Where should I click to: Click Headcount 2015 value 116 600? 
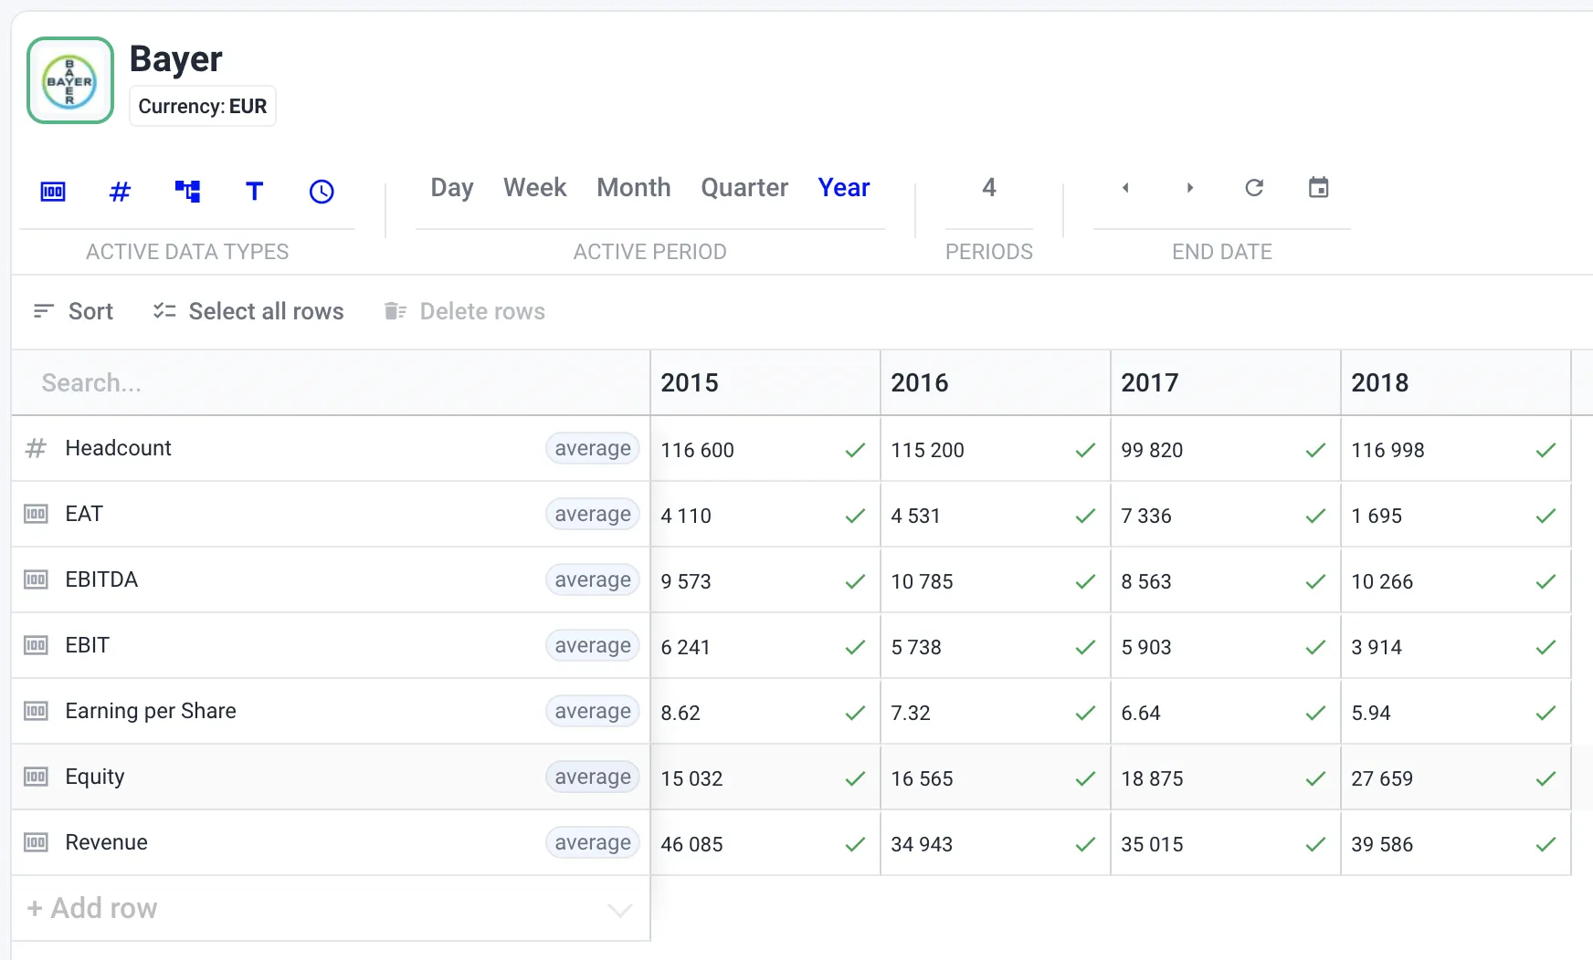[698, 450]
